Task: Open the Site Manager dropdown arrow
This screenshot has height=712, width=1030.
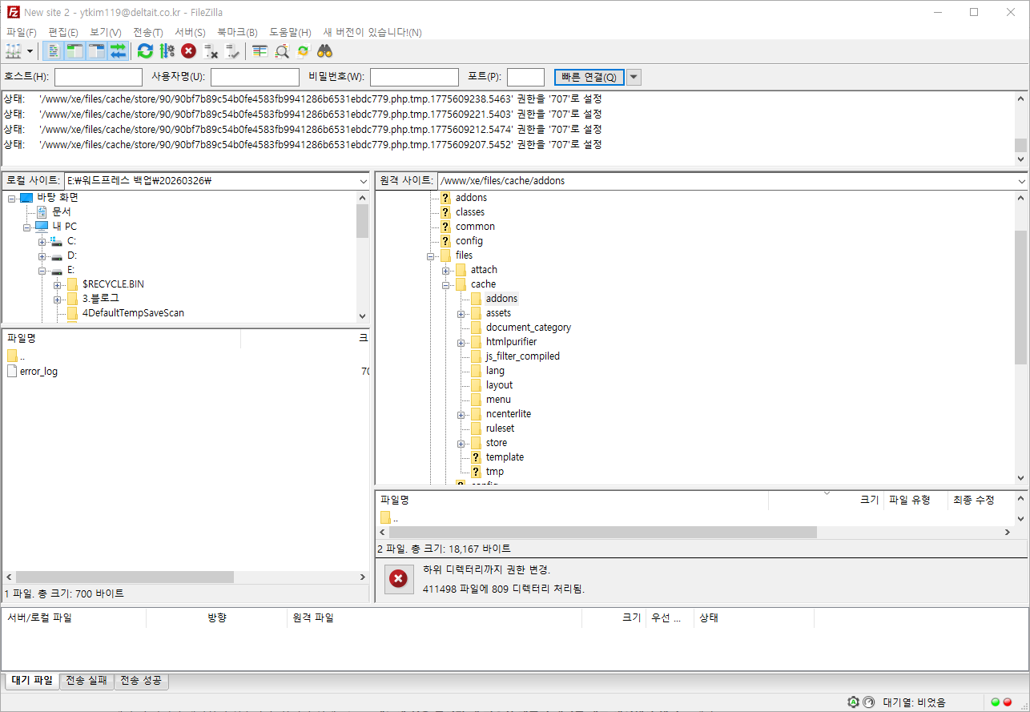Action: click(x=30, y=51)
